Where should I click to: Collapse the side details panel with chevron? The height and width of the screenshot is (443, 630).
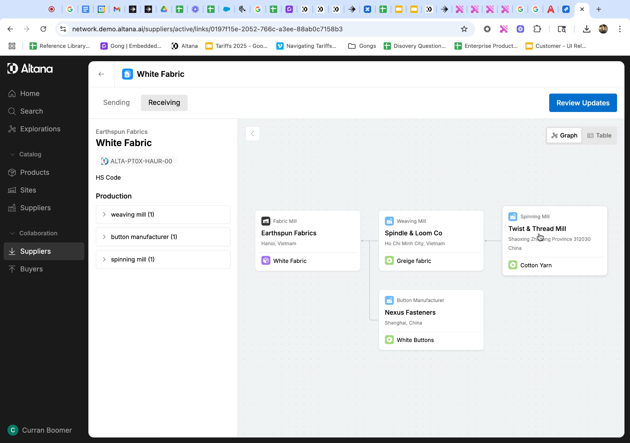pyautogui.click(x=252, y=134)
